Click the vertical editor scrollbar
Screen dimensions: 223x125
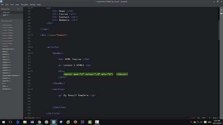point(219,30)
